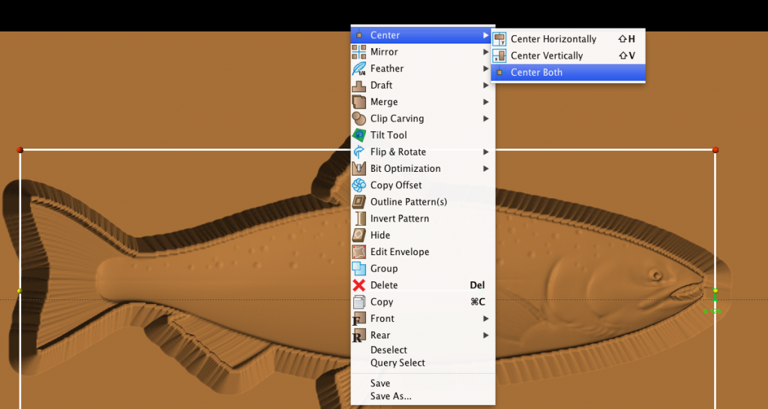Viewport: 768px width, 409px height.
Task: Choose Copy Offset menu entry
Action: tap(423, 185)
